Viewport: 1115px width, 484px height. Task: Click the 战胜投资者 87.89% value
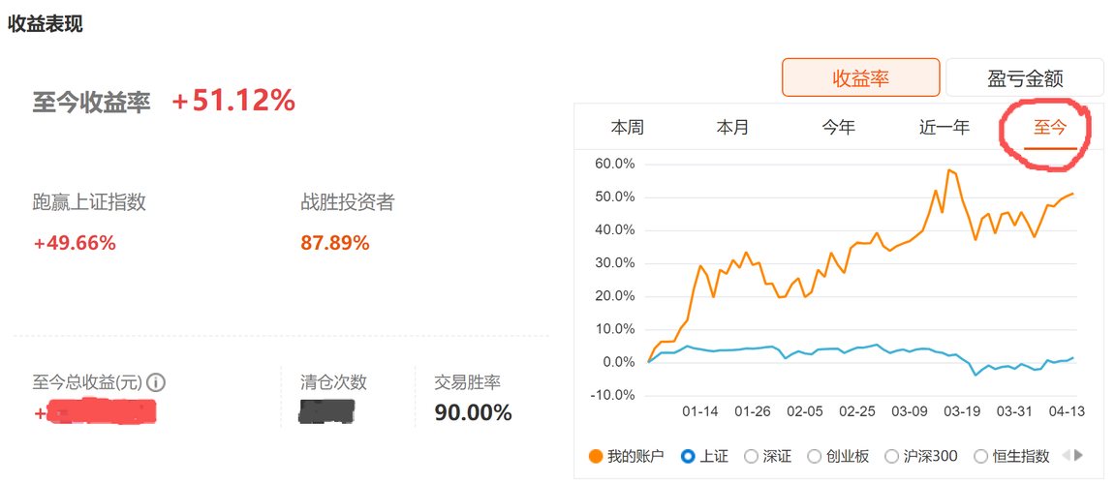click(x=335, y=243)
